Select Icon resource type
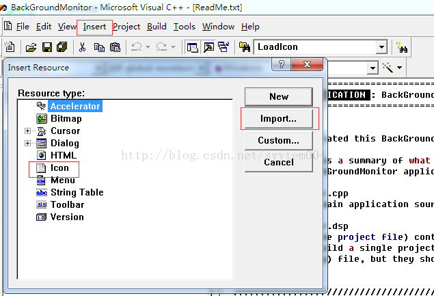 click(59, 167)
